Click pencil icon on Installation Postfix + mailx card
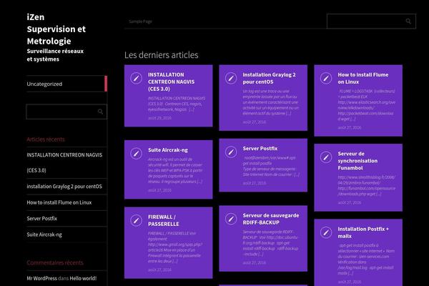The height and width of the screenshot is (286, 429). coord(326,232)
